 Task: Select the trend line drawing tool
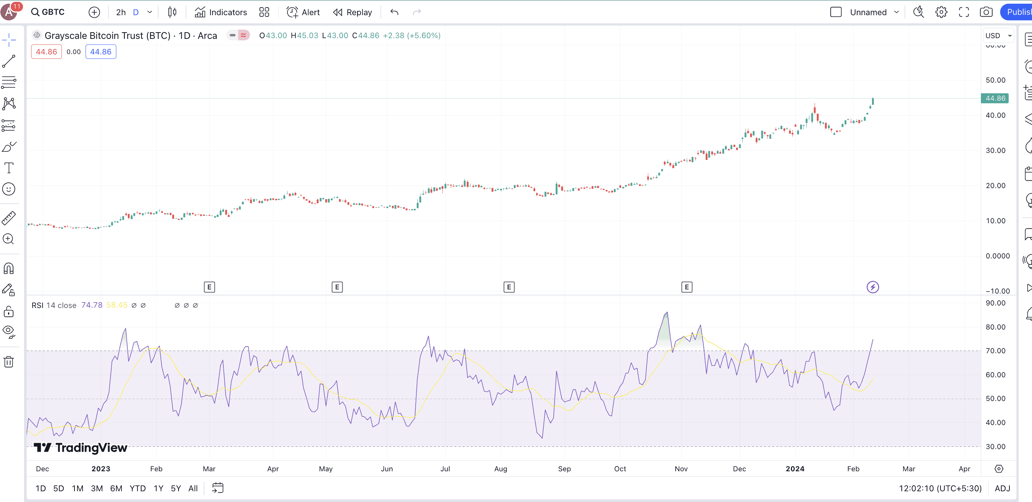point(9,61)
